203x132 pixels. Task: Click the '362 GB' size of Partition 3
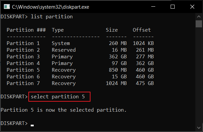(x=118, y=57)
